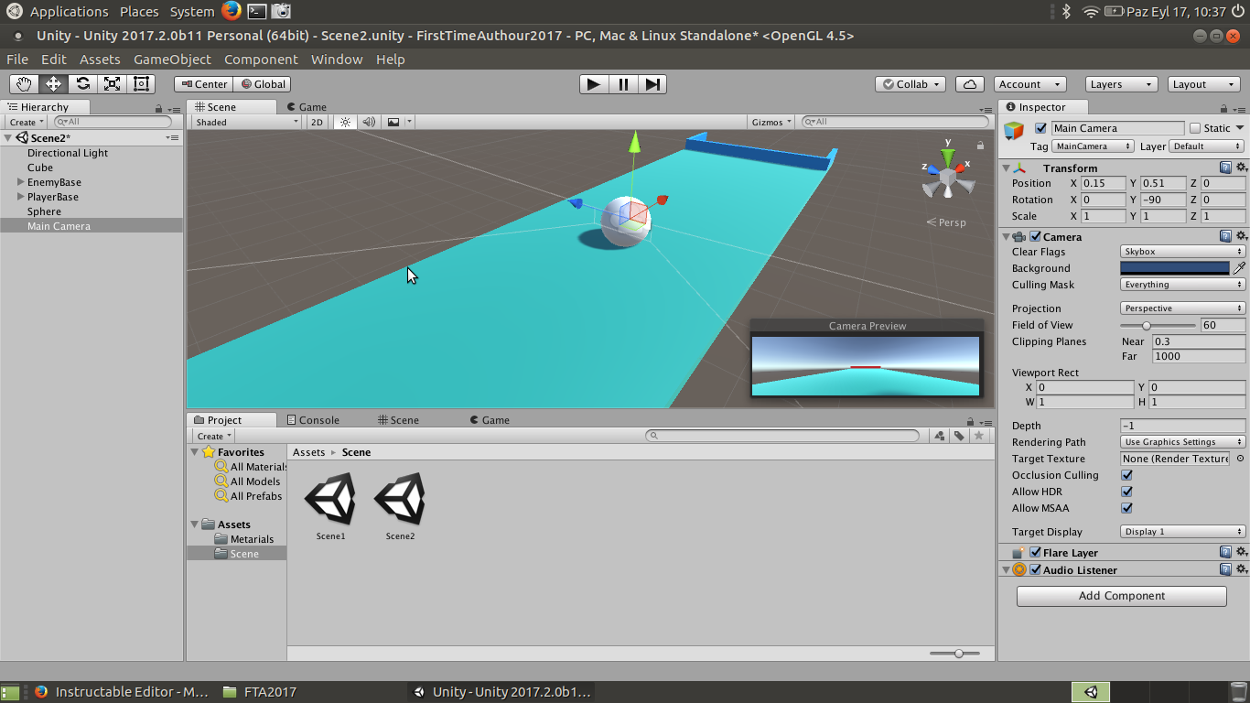The width and height of the screenshot is (1250, 703).
Task: Select the Rect Transform tool
Action: (141, 84)
